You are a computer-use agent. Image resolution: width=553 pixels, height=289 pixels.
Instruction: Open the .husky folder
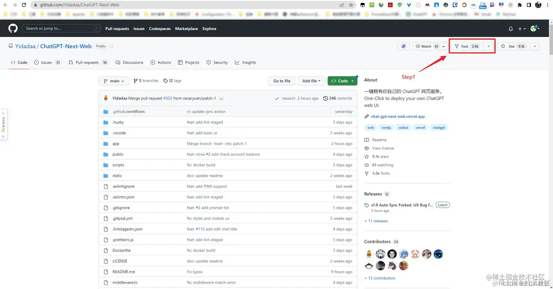pyautogui.click(x=119, y=122)
